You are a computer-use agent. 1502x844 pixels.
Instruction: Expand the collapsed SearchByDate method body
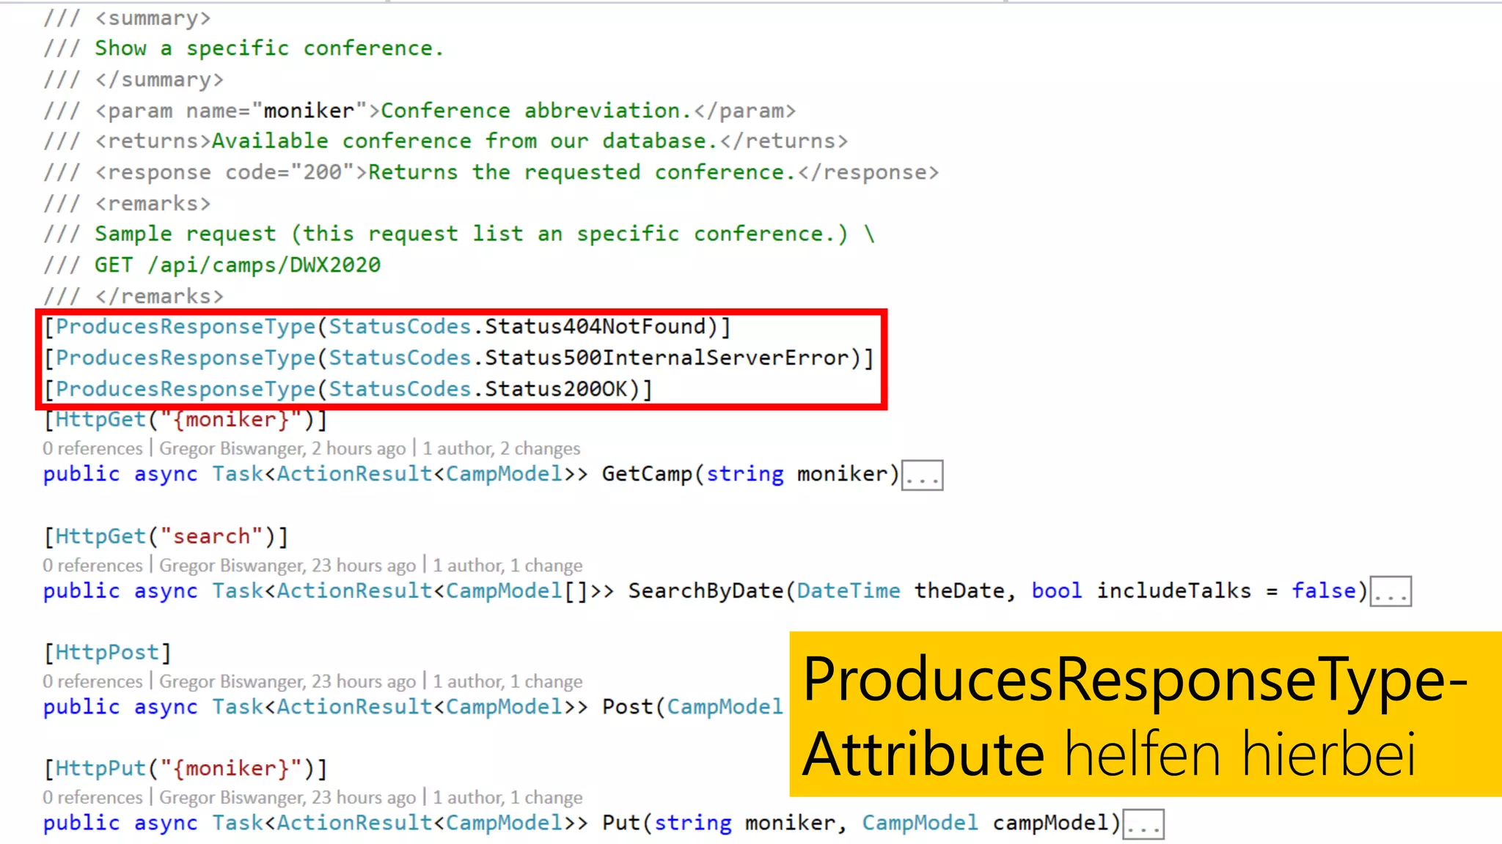click(1391, 592)
